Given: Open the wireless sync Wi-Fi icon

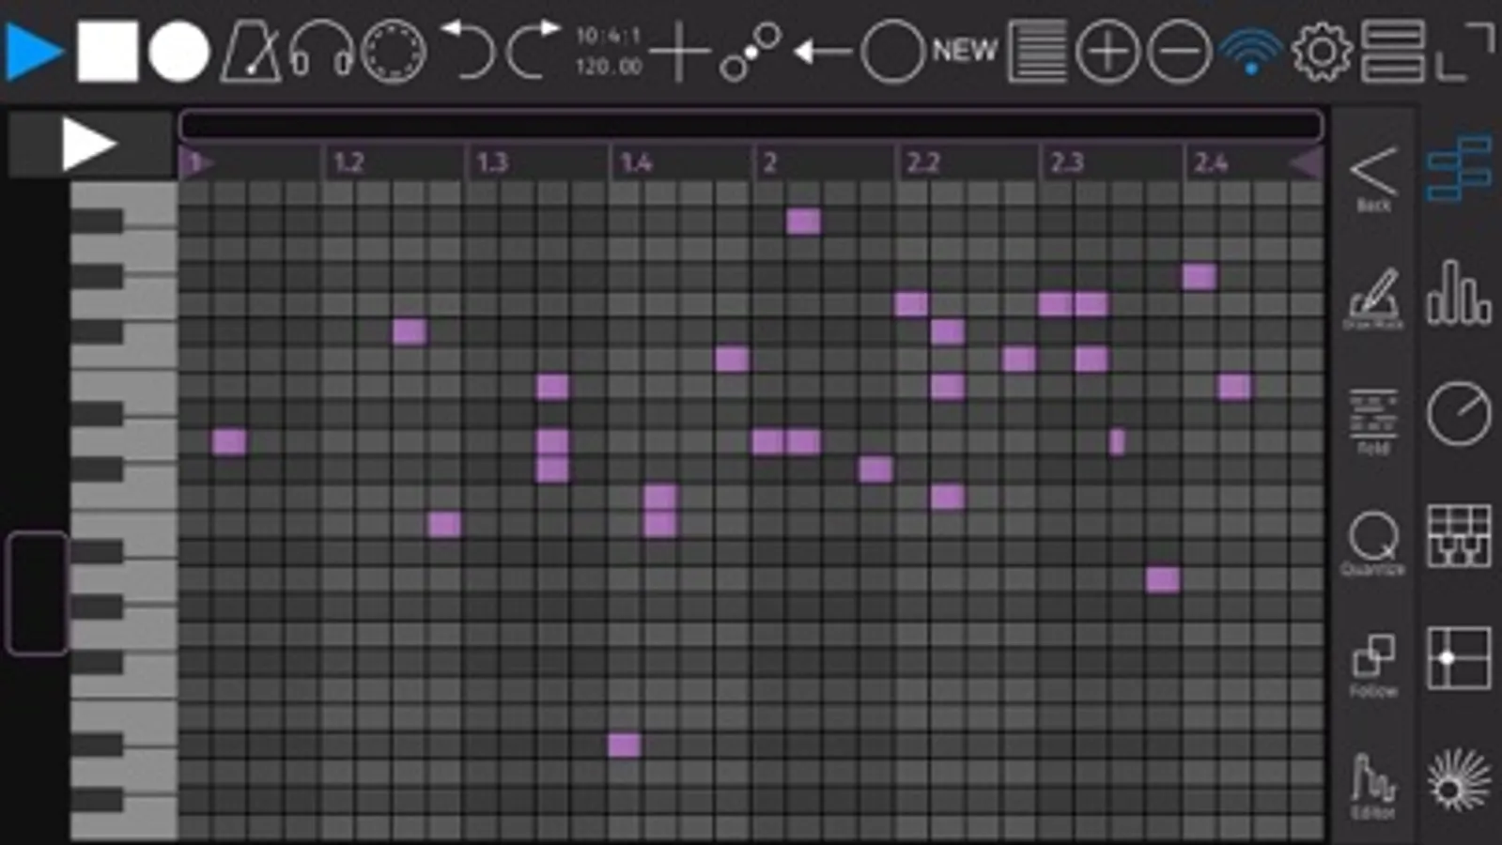Looking at the screenshot, I should click(1250, 52).
